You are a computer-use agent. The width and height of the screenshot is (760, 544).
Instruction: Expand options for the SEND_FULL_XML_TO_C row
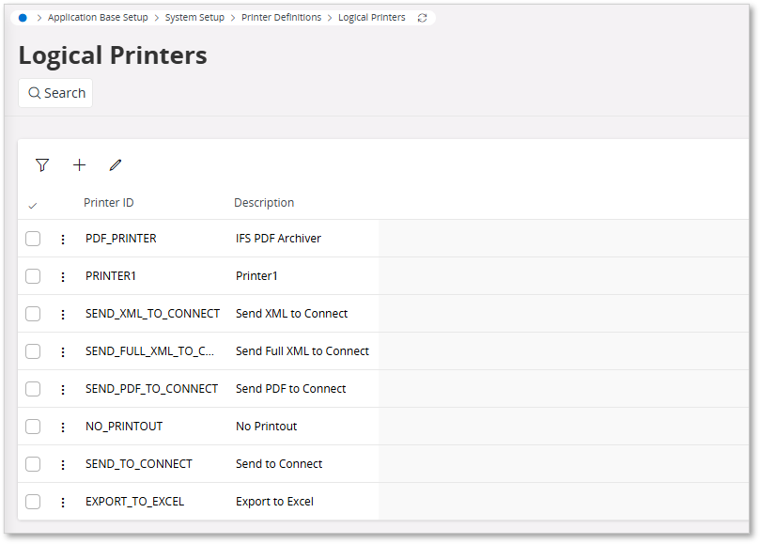point(62,351)
